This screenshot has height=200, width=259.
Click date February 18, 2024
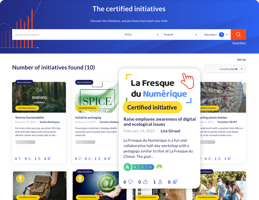(26, 122)
